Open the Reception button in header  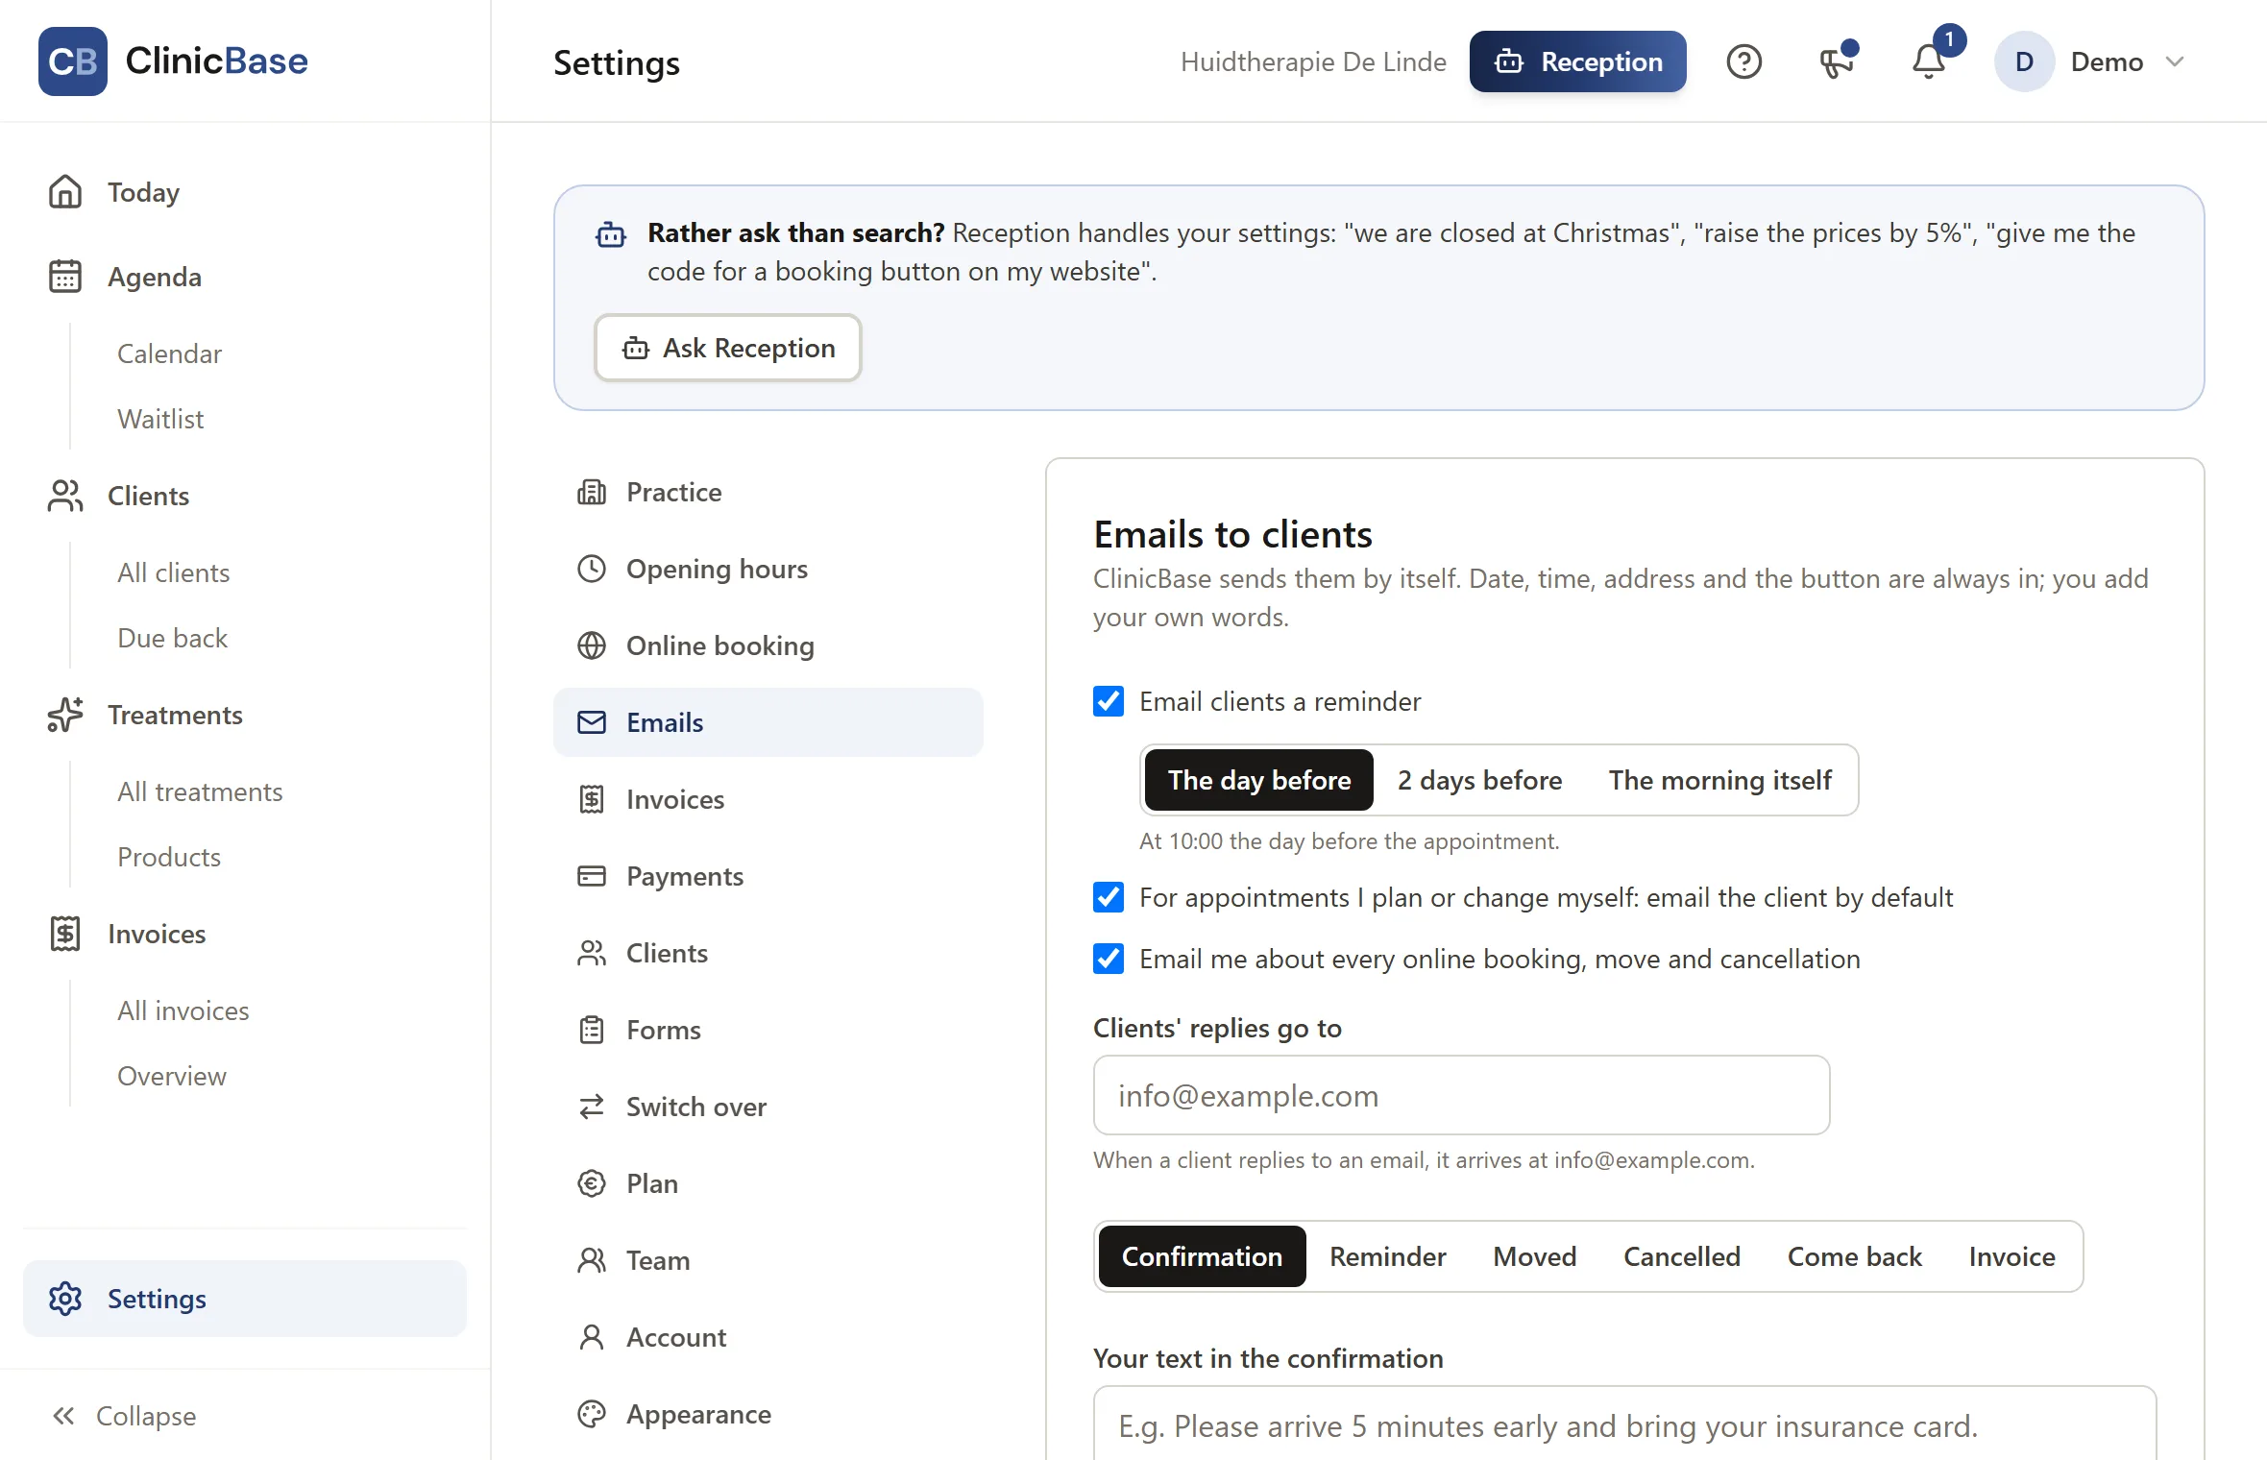coord(1577,61)
